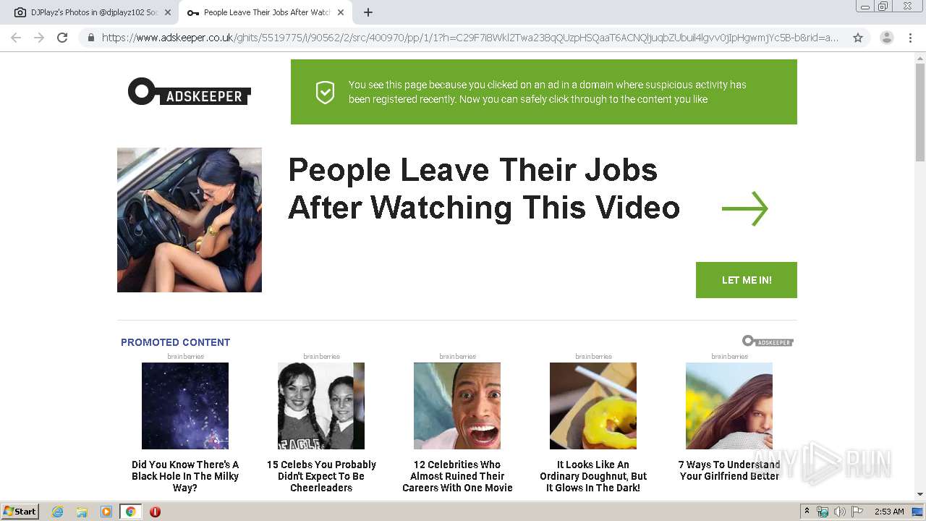Image resolution: width=926 pixels, height=521 pixels.
Task: Click the show desktop monitor icon
Action: tap(917, 512)
